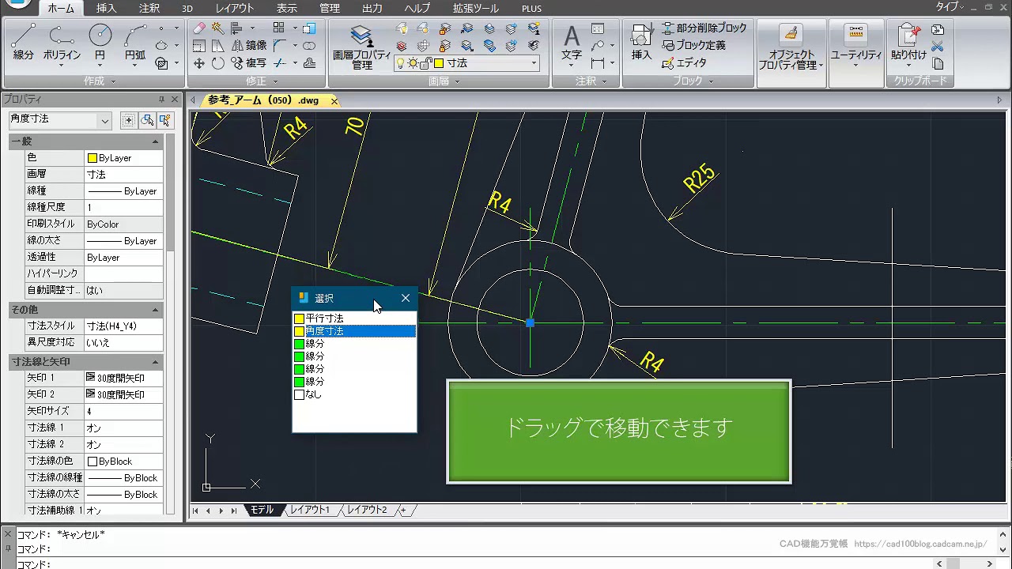The width and height of the screenshot is (1012, 569).
Task: Toggle layer lightbulb on/off in layer dropdown
Action: (x=401, y=63)
